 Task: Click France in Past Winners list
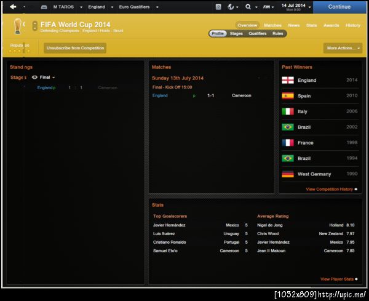click(x=306, y=143)
